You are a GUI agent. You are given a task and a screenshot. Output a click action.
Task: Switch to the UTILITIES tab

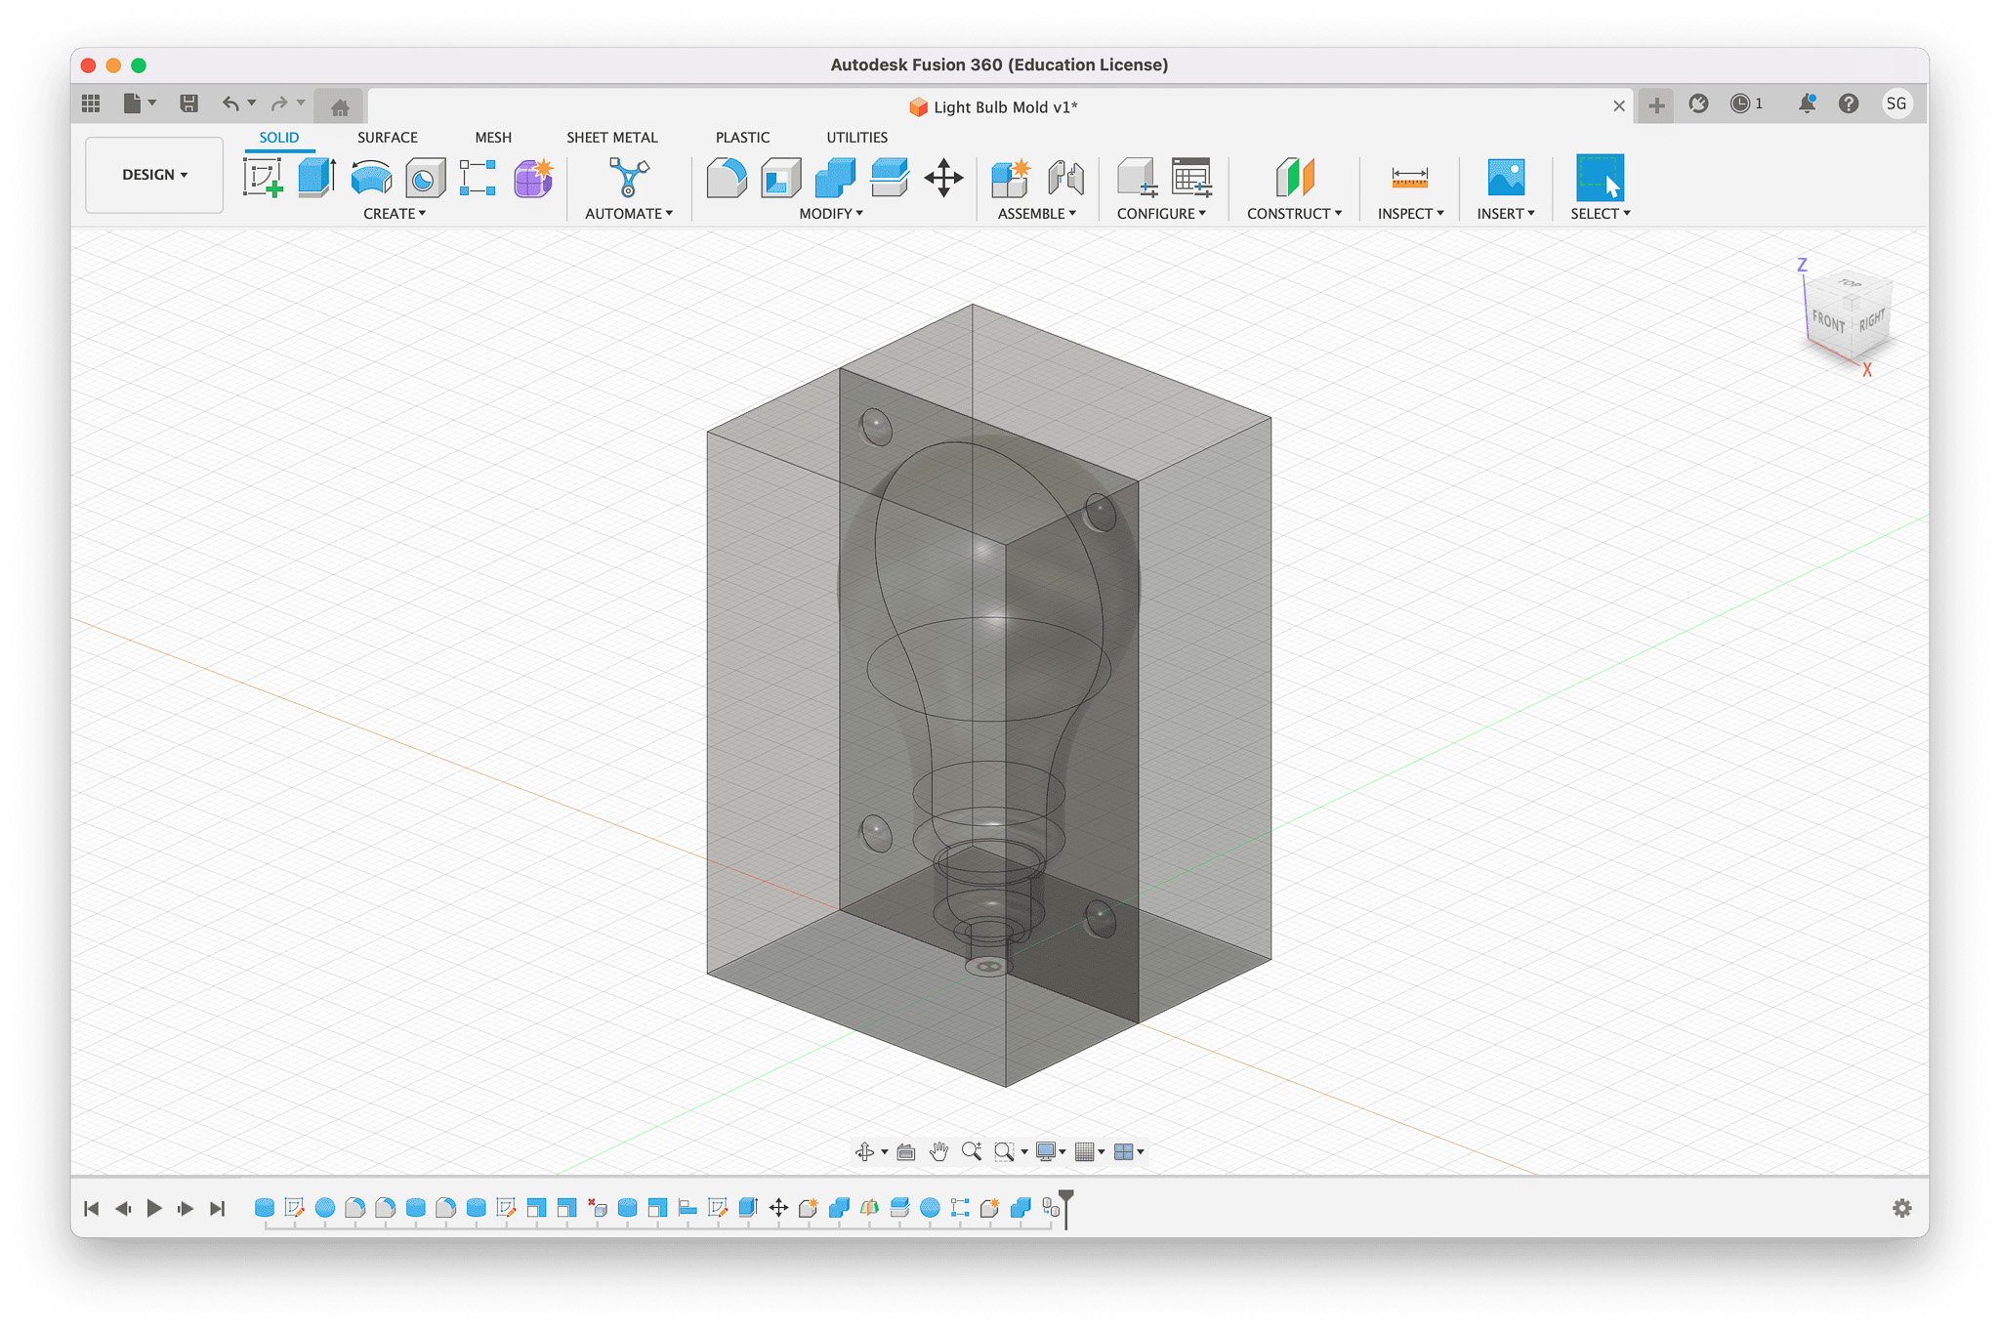(x=856, y=138)
